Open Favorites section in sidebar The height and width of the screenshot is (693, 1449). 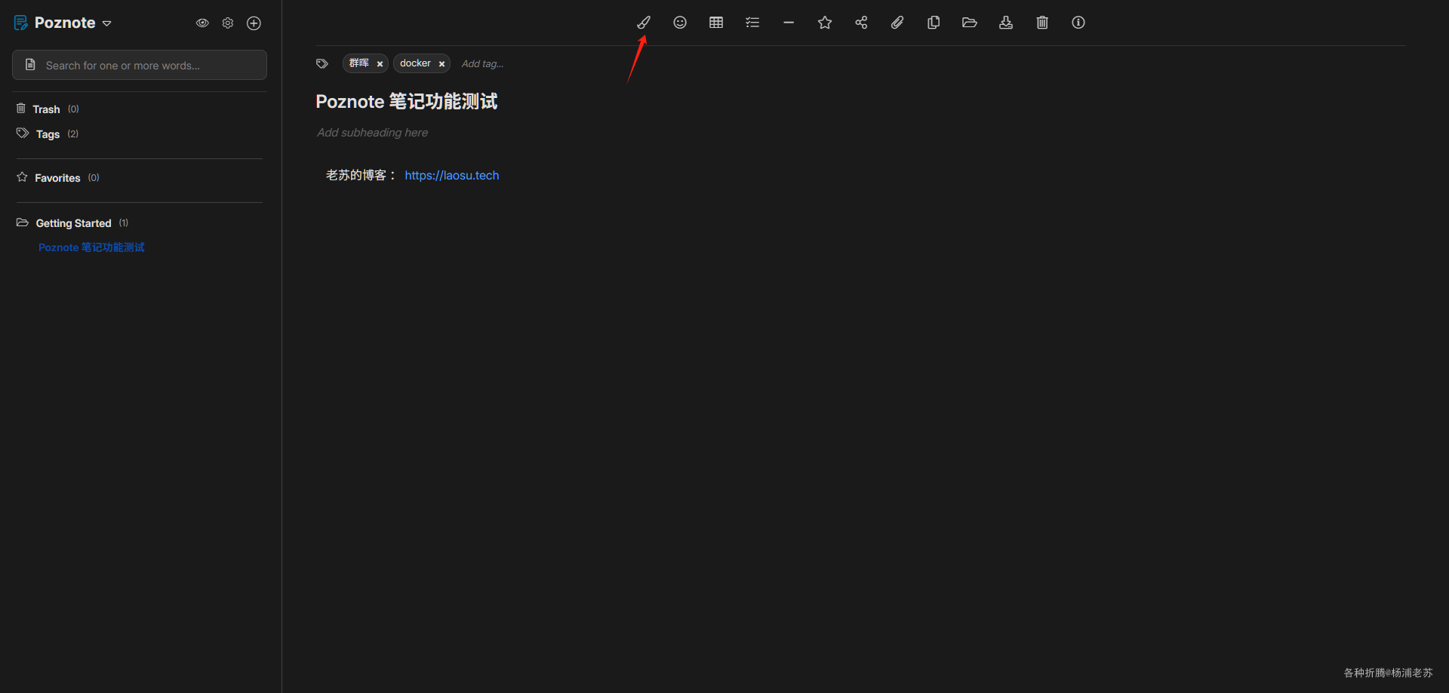tap(58, 178)
